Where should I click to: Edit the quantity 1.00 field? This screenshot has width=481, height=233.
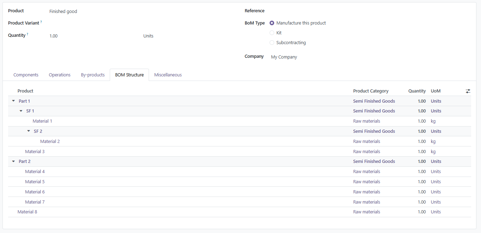pyautogui.click(x=54, y=36)
